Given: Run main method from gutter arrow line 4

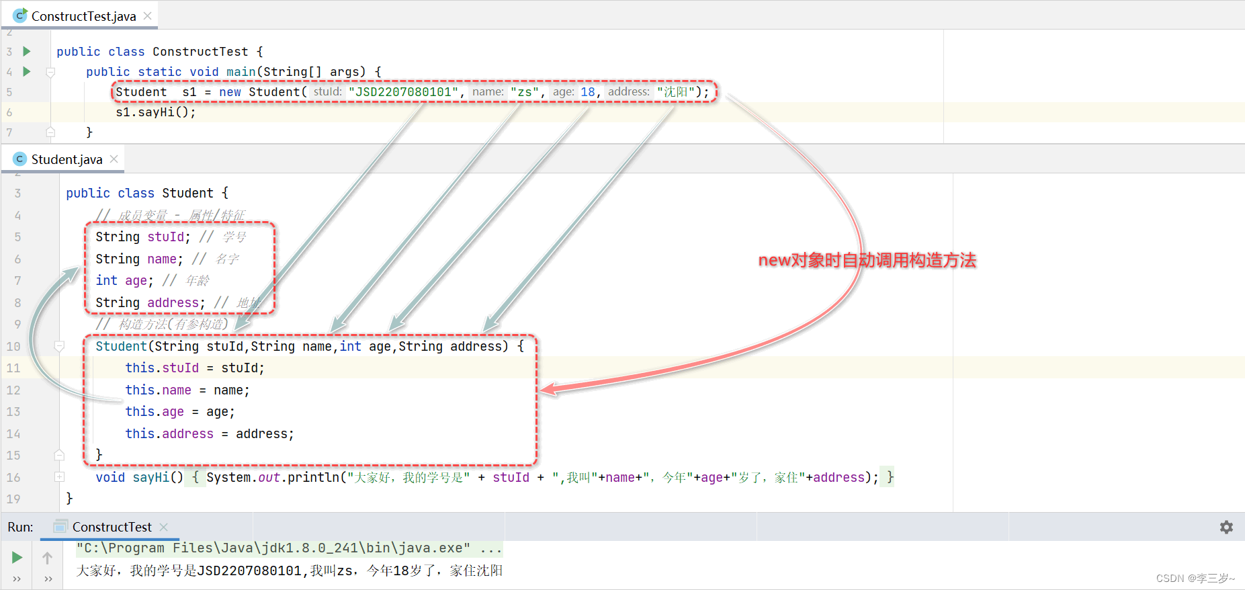Looking at the screenshot, I should coord(27,71).
